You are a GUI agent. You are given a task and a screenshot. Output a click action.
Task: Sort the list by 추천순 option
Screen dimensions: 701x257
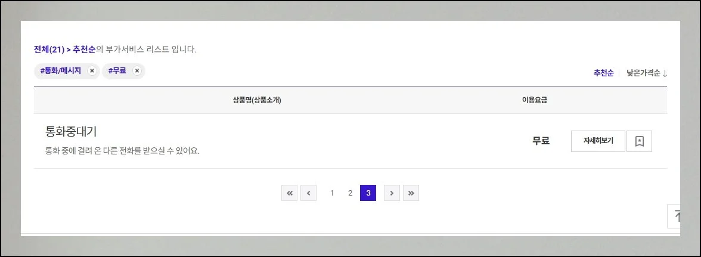pyautogui.click(x=603, y=73)
